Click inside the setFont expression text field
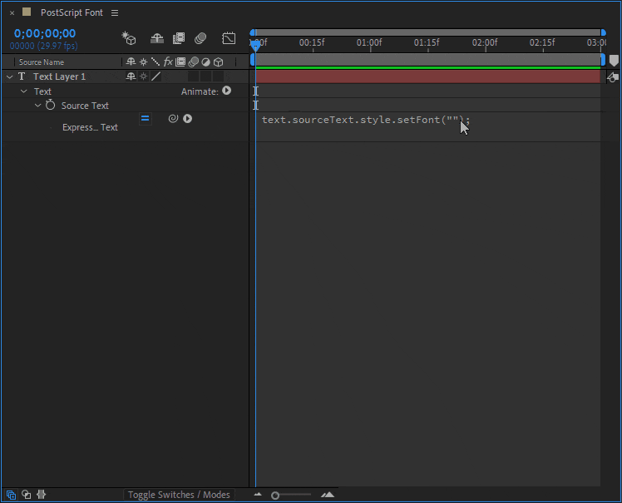Image resolution: width=622 pixels, height=503 pixels. pos(365,120)
